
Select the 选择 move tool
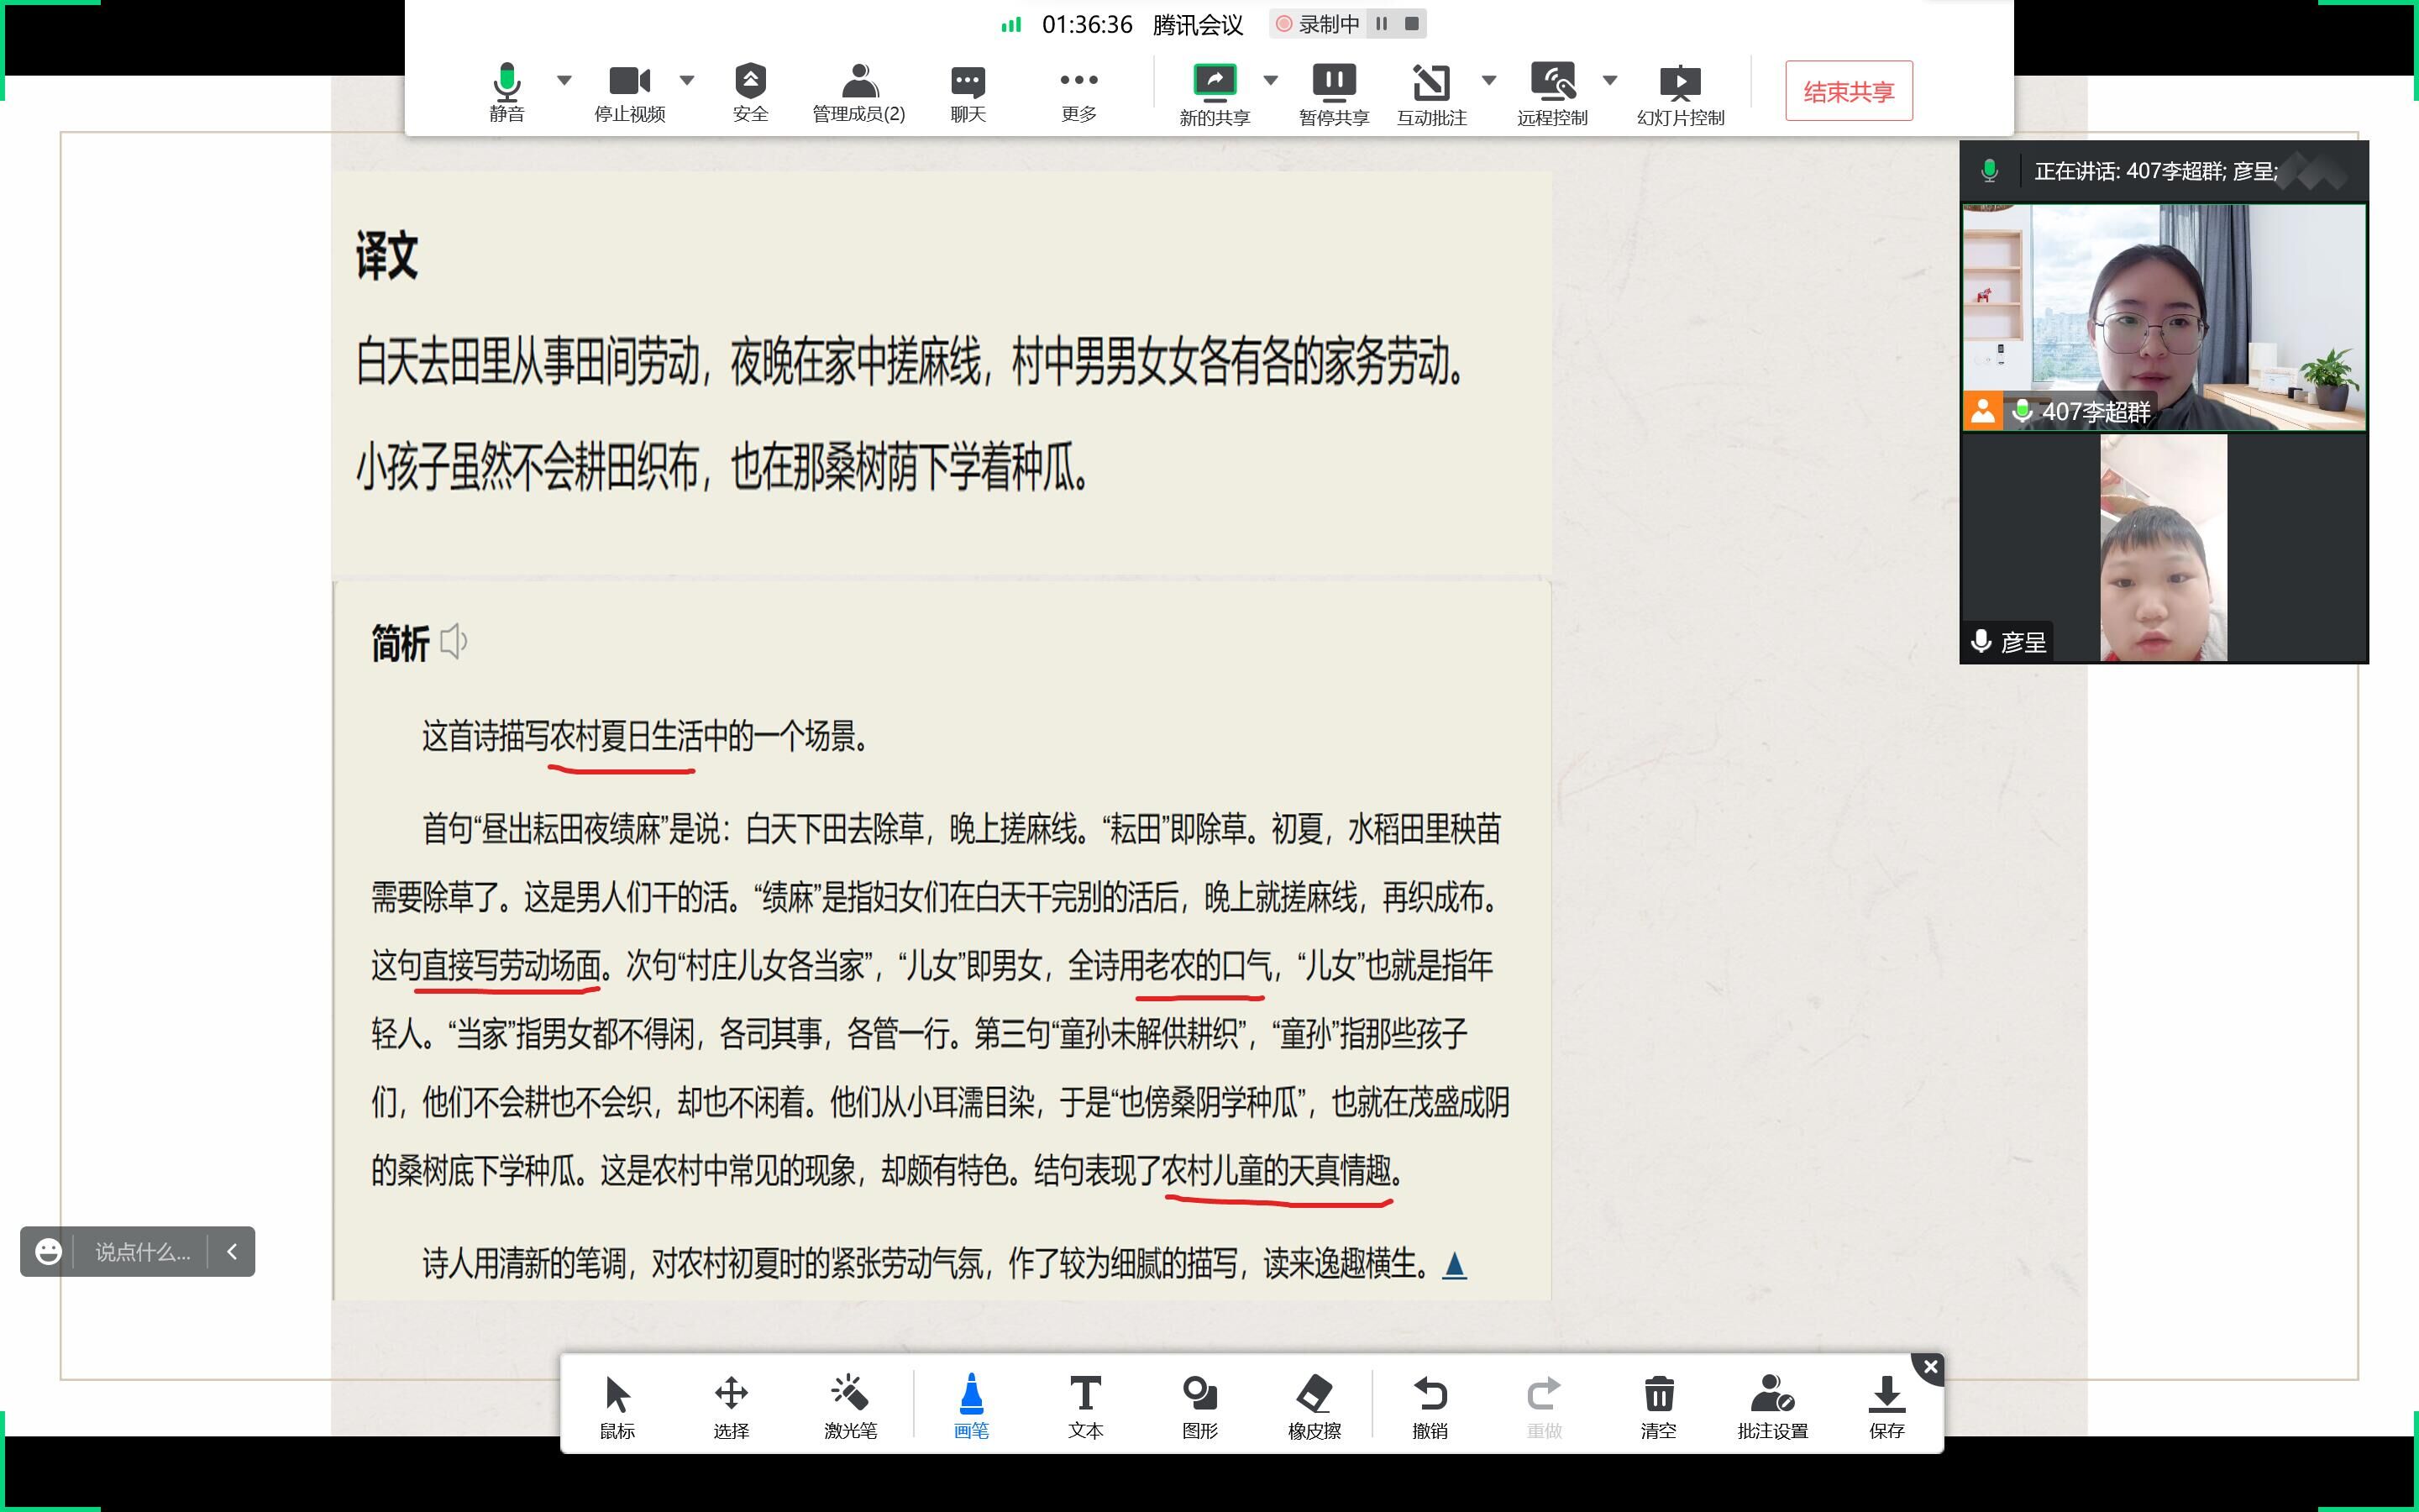[731, 1406]
